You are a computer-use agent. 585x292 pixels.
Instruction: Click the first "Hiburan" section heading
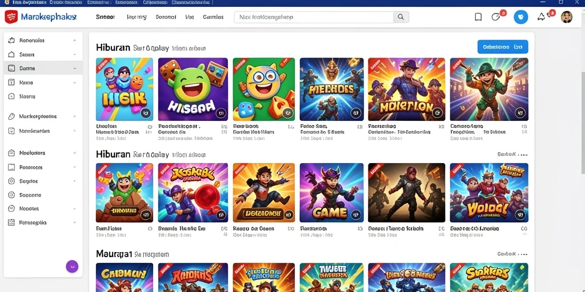[x=113, y=48]
